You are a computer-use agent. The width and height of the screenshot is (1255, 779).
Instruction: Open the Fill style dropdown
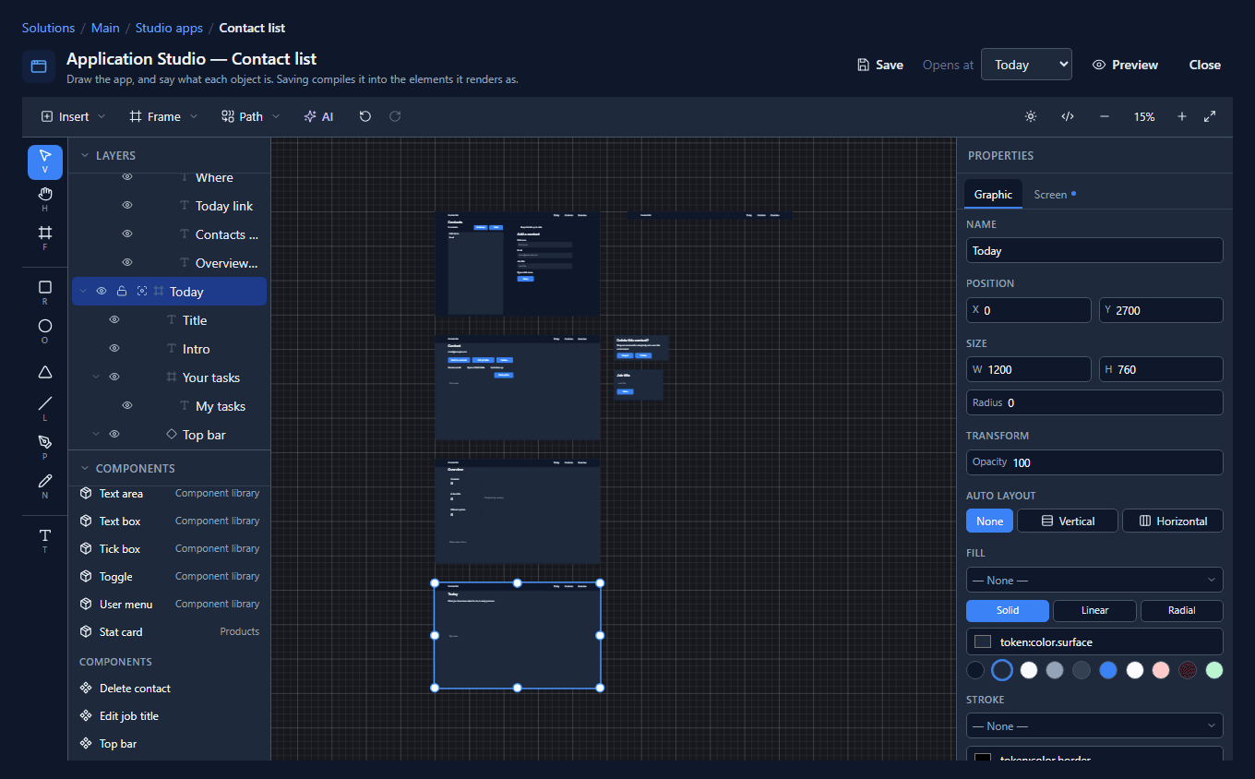tap(1094, 580)
